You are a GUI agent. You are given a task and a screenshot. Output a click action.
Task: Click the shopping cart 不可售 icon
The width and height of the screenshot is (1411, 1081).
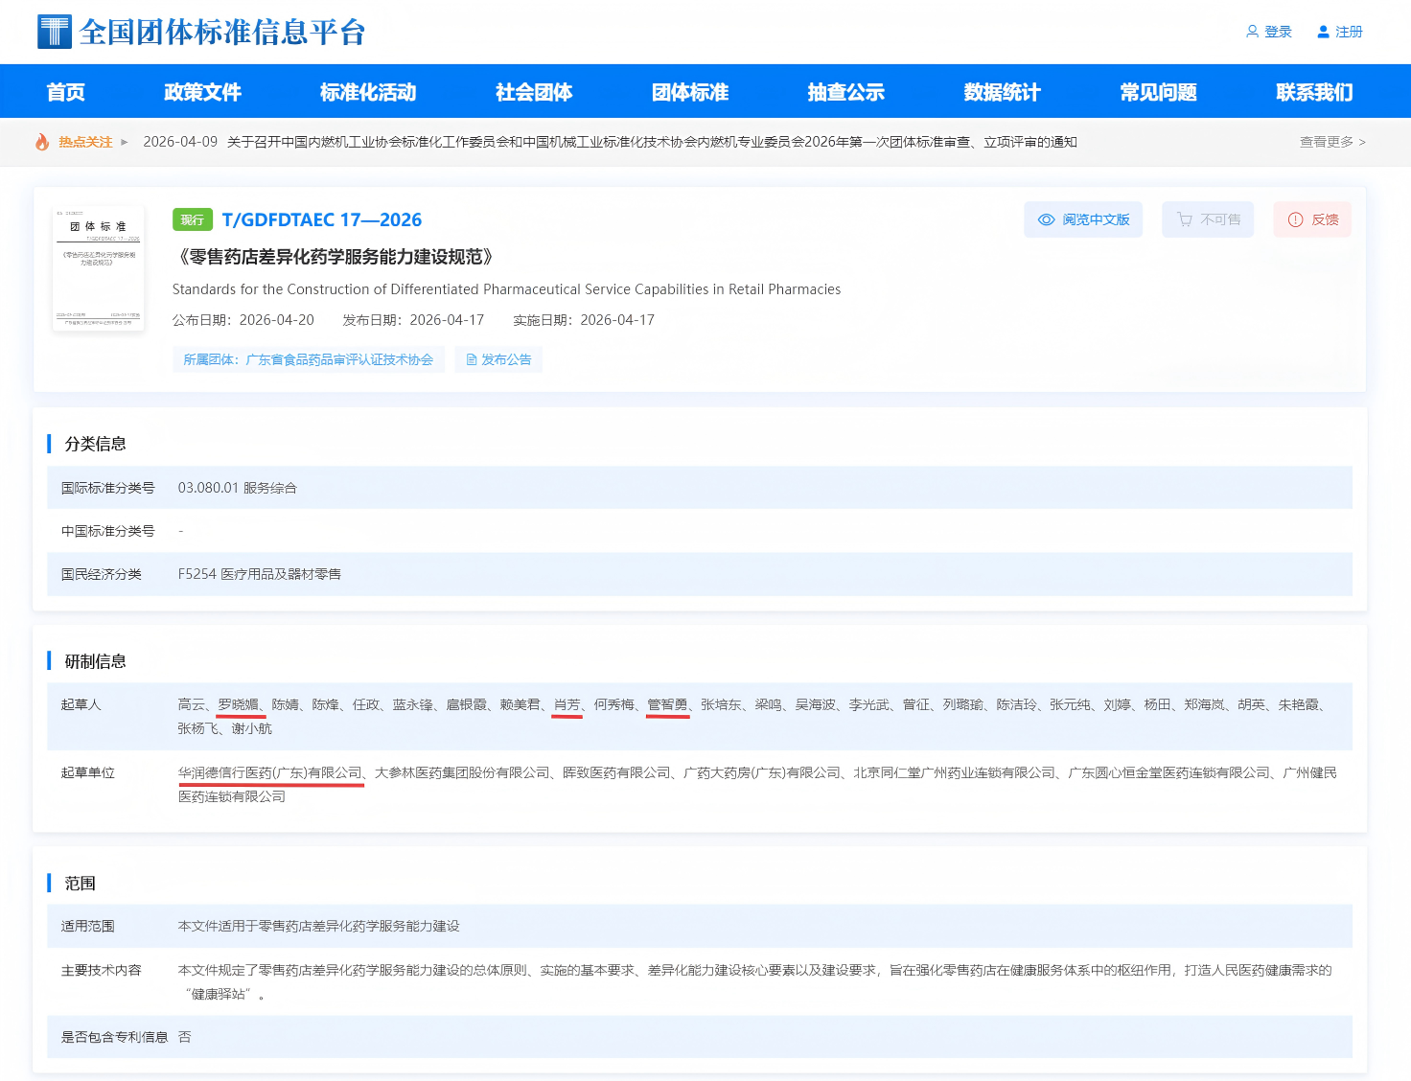1185,219
